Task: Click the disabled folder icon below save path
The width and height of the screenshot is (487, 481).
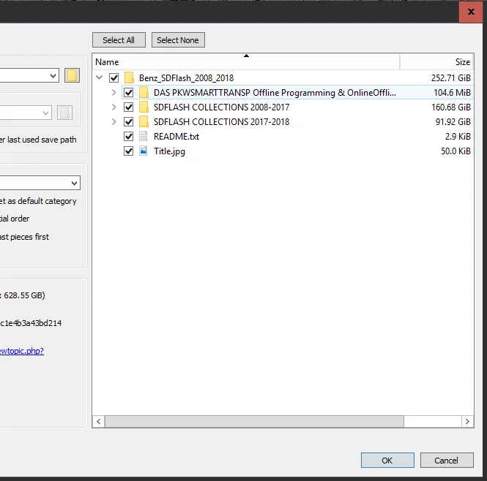Action: click(65, 113)
